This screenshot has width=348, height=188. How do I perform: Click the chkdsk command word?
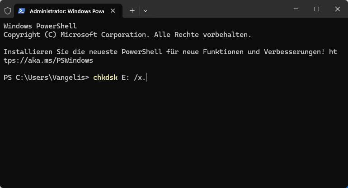105,78
